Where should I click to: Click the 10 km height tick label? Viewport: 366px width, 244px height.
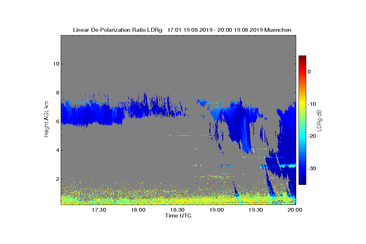click(x=56, y=64)
